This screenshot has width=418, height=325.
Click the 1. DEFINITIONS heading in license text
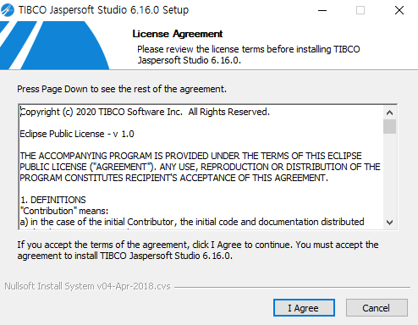coord(53,200)
